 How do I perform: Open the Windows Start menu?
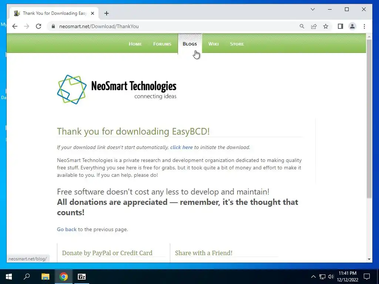(9, 277)
